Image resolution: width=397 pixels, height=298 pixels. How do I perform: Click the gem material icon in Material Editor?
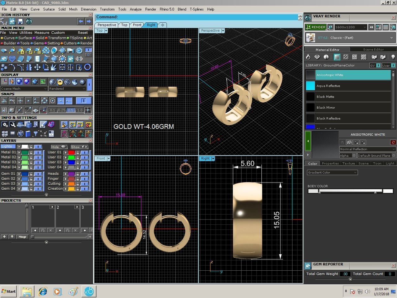(x=317, y=57)
